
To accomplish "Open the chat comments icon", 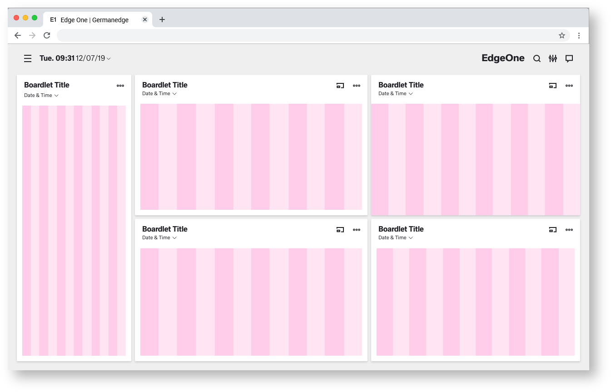I will pyautogui.click(x=569, y=58).
